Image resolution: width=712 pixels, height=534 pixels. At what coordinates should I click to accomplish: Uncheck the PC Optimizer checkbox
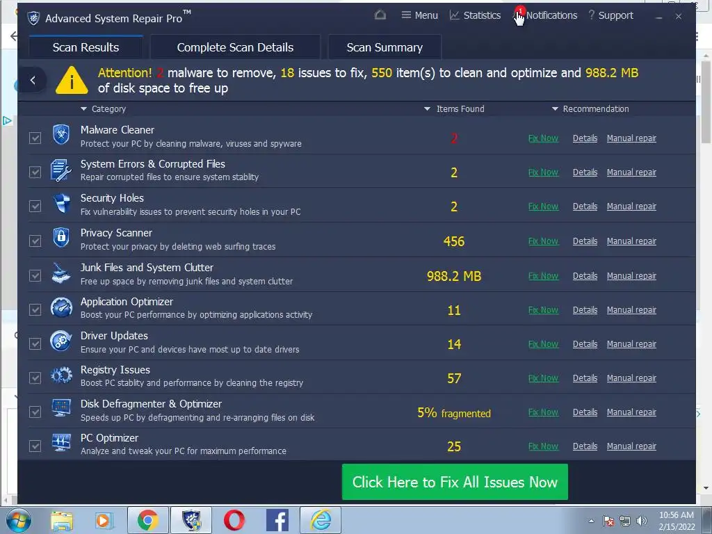tap(35, 446)
